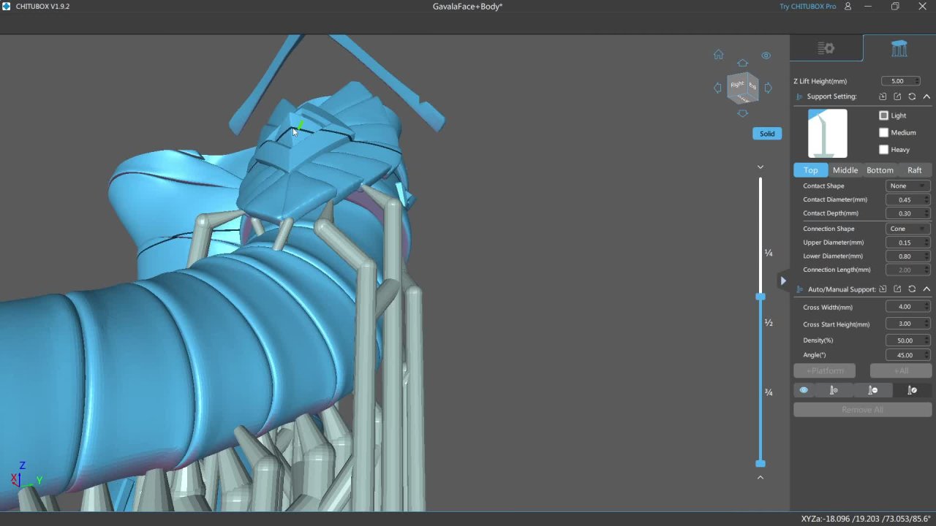The height and width of the screenshot is (526, 936).
Task: Import Auto/Manual Support config icon
Action: [x=883, y=289]
